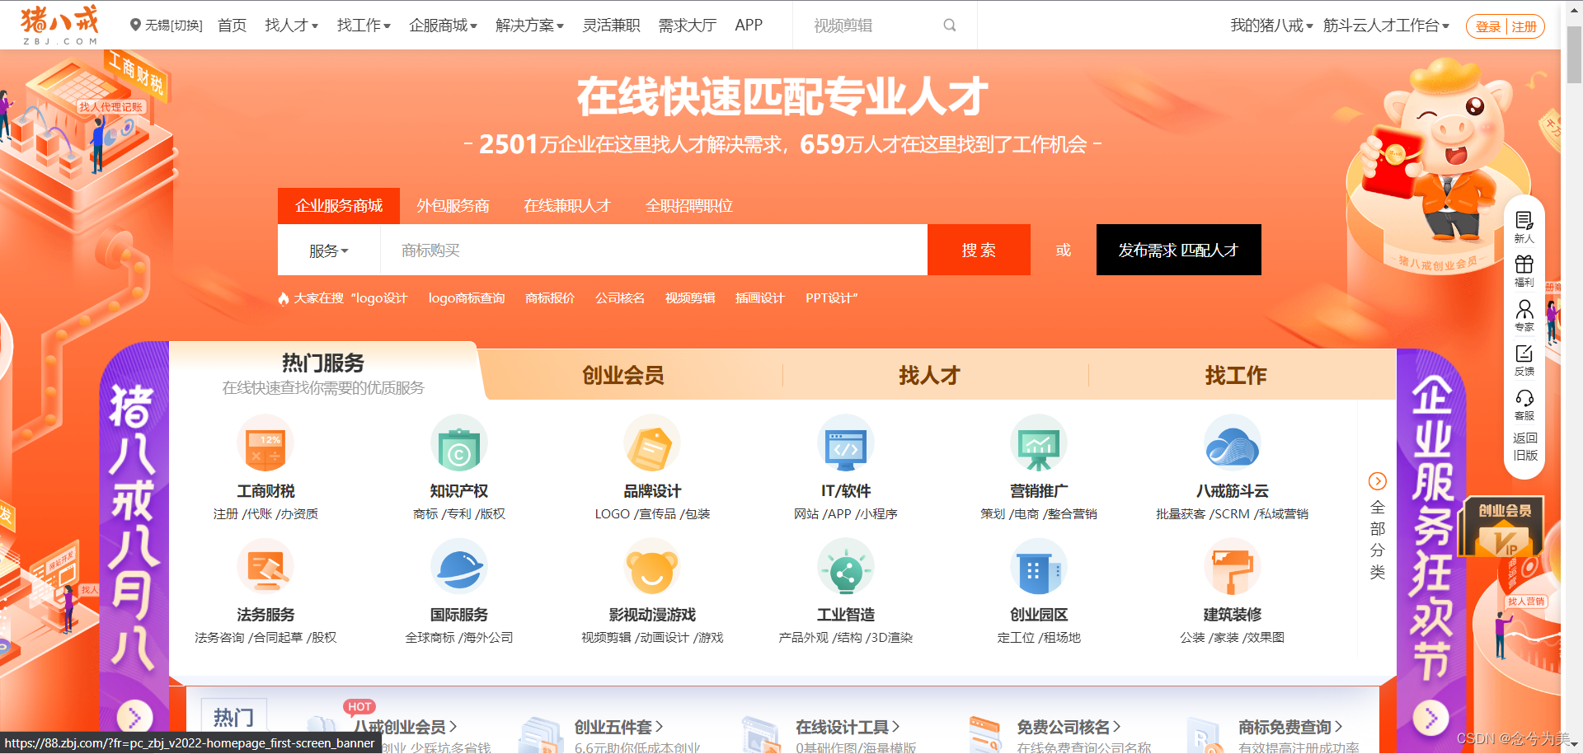This screenshot has height=754, width=1583.
Task: Open the 知识产权 copyright icon
Action: (459, 443)
